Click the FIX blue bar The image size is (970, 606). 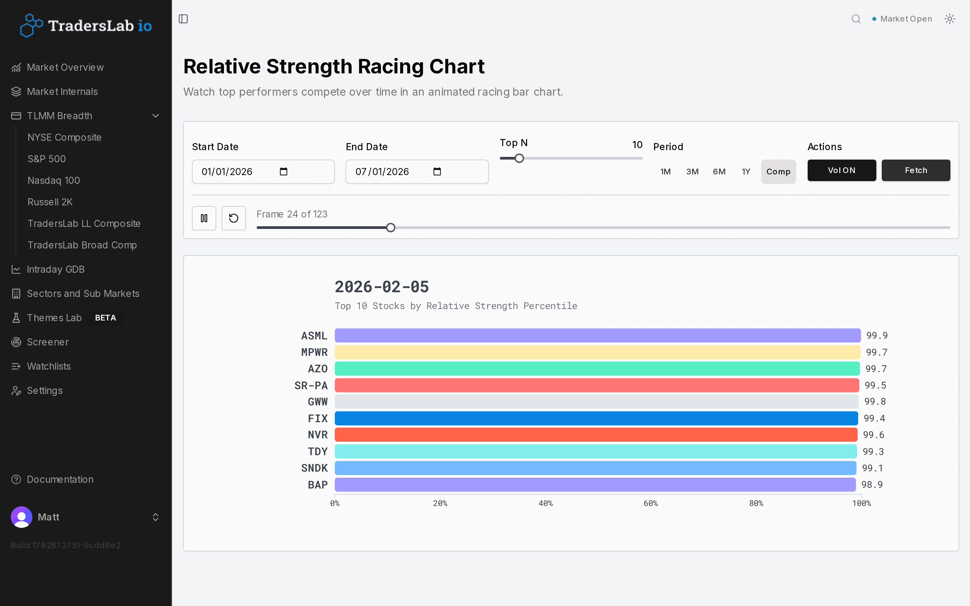coord(596,418)
